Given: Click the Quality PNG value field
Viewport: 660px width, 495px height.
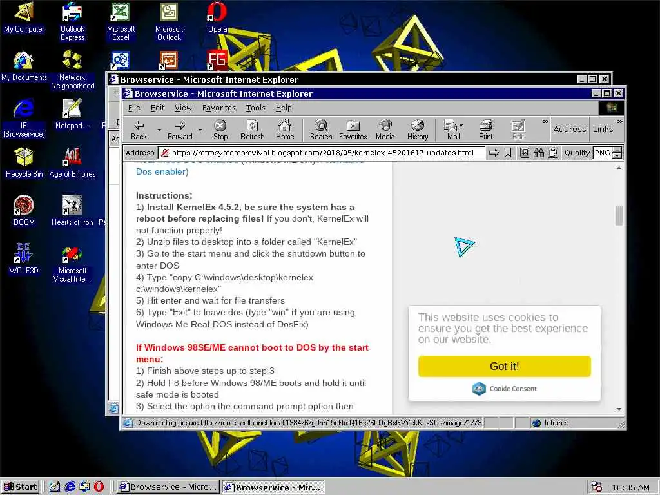Looking at the screenshot, I should click(x=603, y=153).
